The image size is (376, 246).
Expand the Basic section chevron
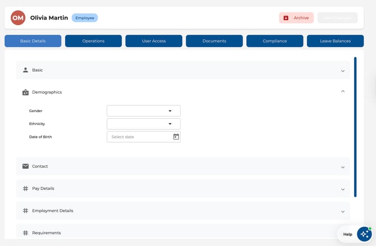pos(343,71)
